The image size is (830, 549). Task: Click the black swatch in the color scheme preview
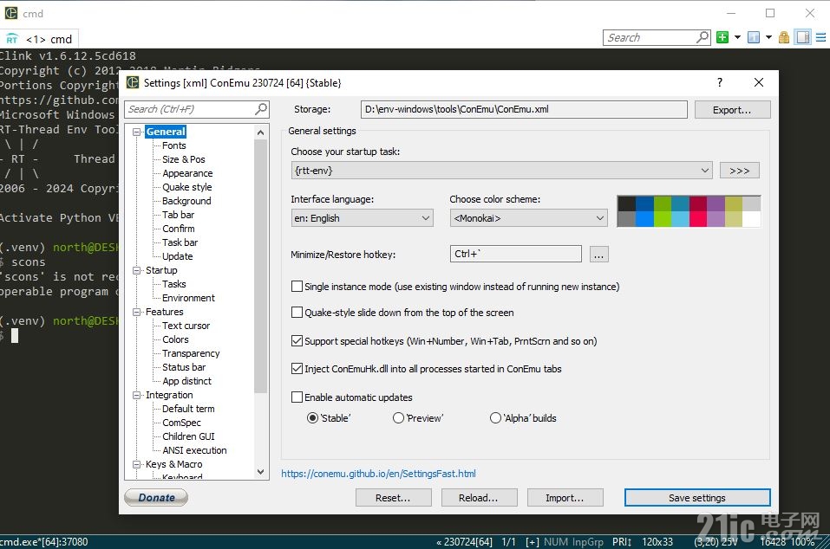(627, 203)
